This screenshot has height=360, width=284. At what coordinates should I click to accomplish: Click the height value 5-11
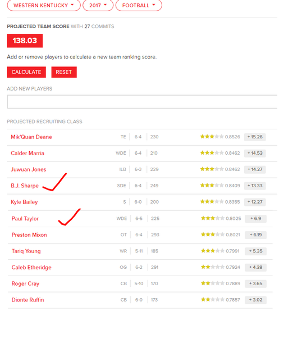[x=139, y=251]
